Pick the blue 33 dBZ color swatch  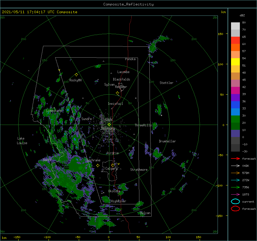pyautogui.click(x=235, y=105)
